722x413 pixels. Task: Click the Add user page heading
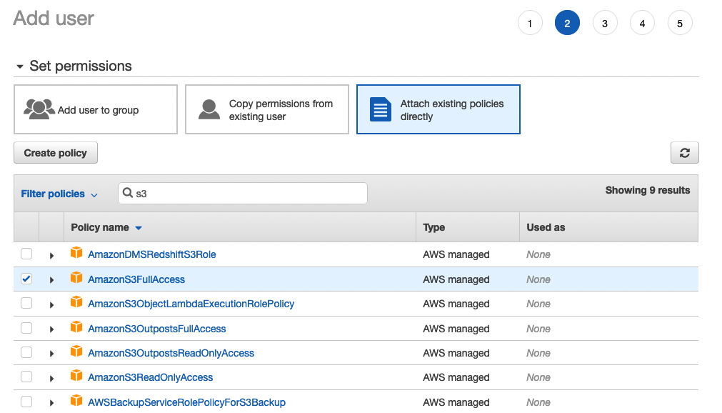tap(54, 19)
